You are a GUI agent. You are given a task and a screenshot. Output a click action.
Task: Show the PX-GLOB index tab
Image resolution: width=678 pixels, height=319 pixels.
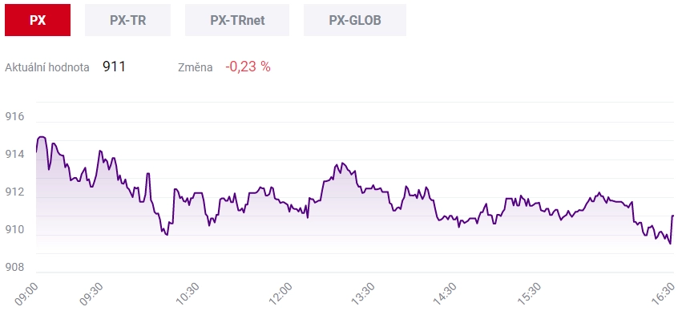coord(355,20)
